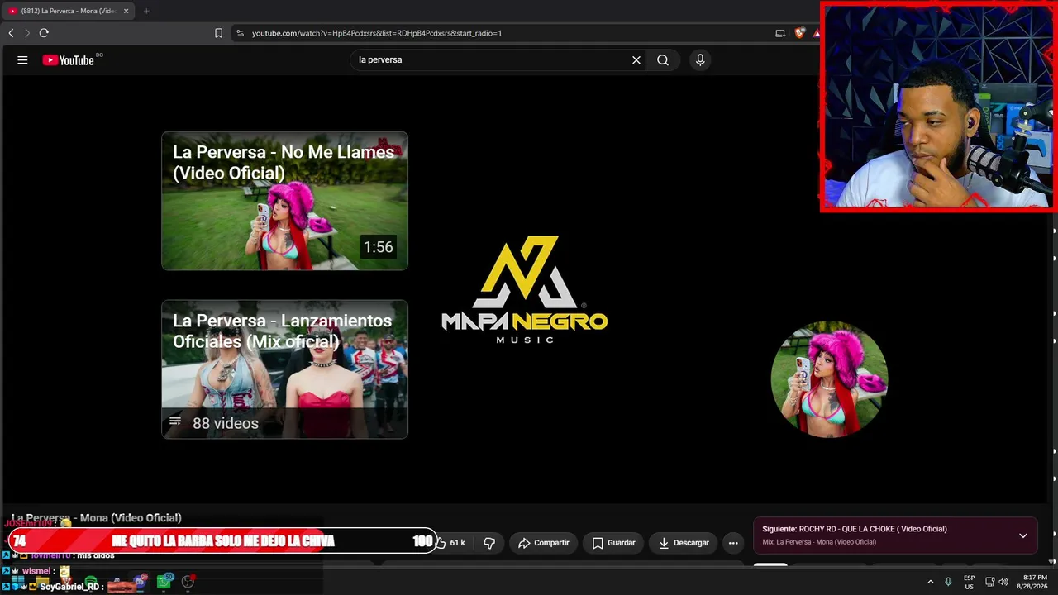Reload the YouTube page

[x=44, y=33]
